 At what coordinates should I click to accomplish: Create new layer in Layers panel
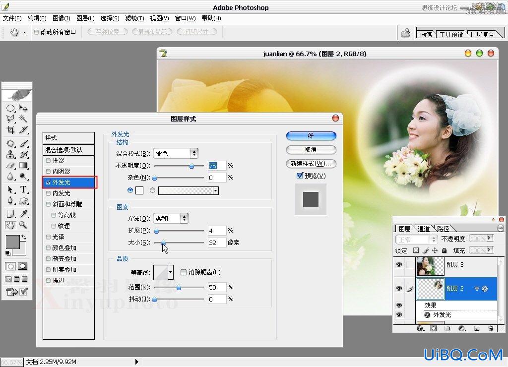point(477,328)
